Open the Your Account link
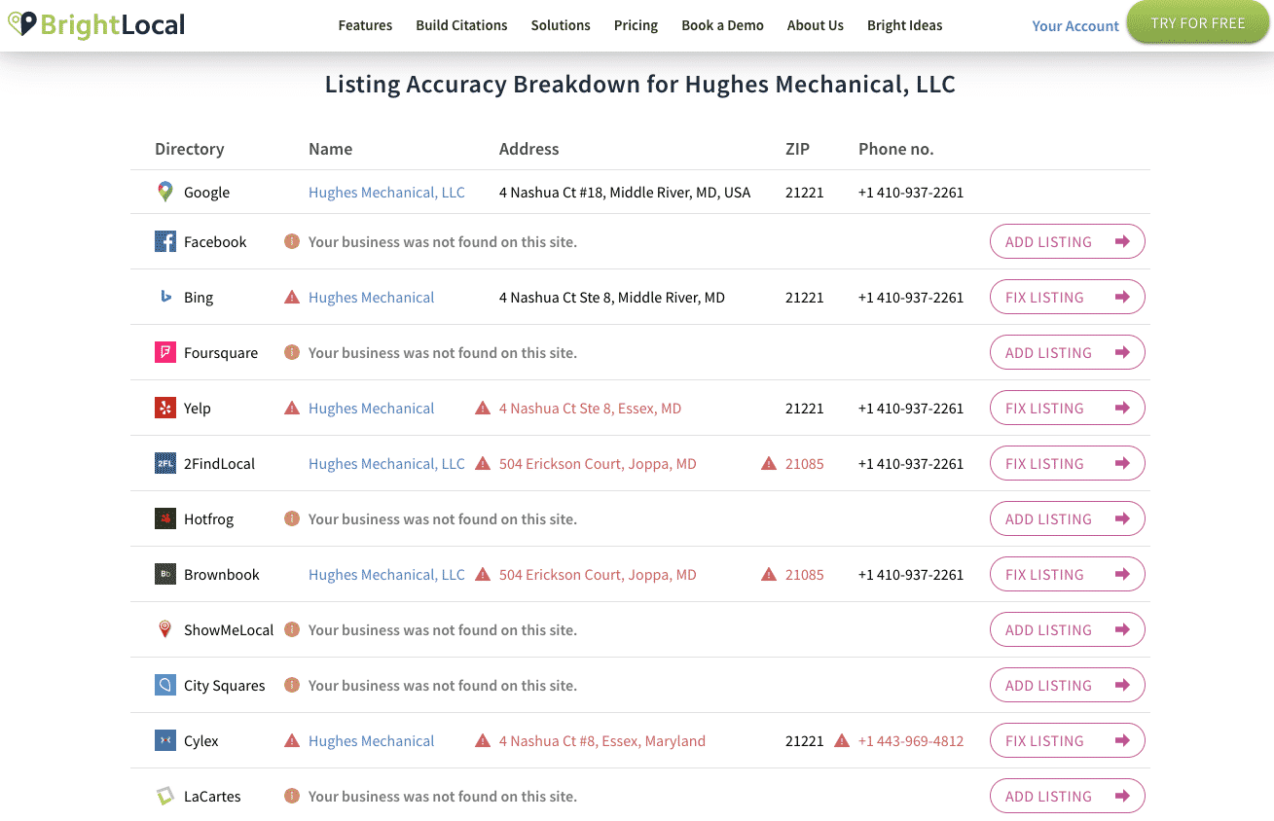The image size is (1274, 821). pos(1074,26)
